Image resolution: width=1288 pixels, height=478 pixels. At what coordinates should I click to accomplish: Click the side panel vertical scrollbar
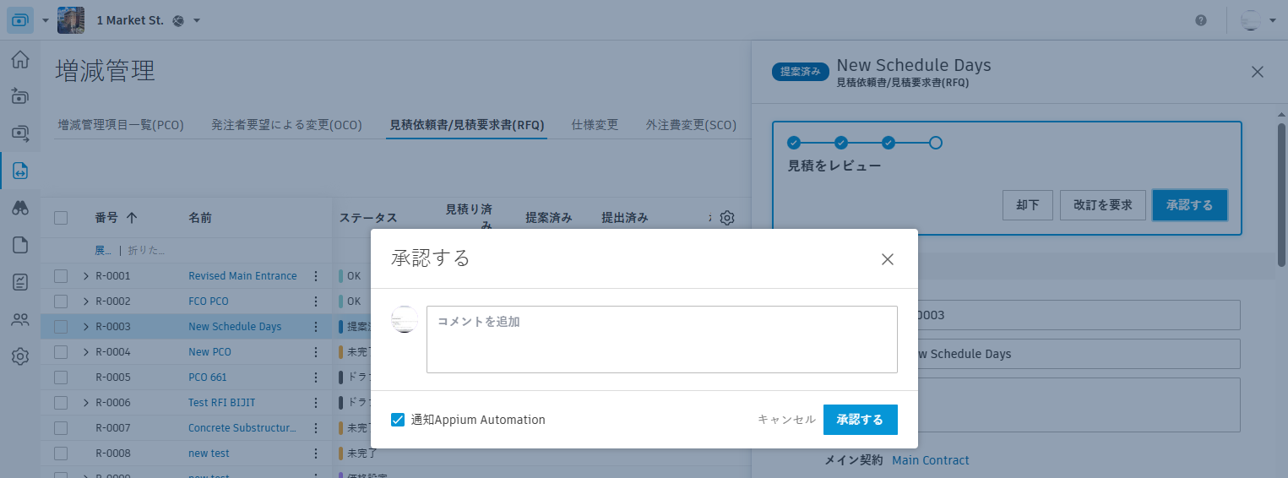[x=1281, y=194]
